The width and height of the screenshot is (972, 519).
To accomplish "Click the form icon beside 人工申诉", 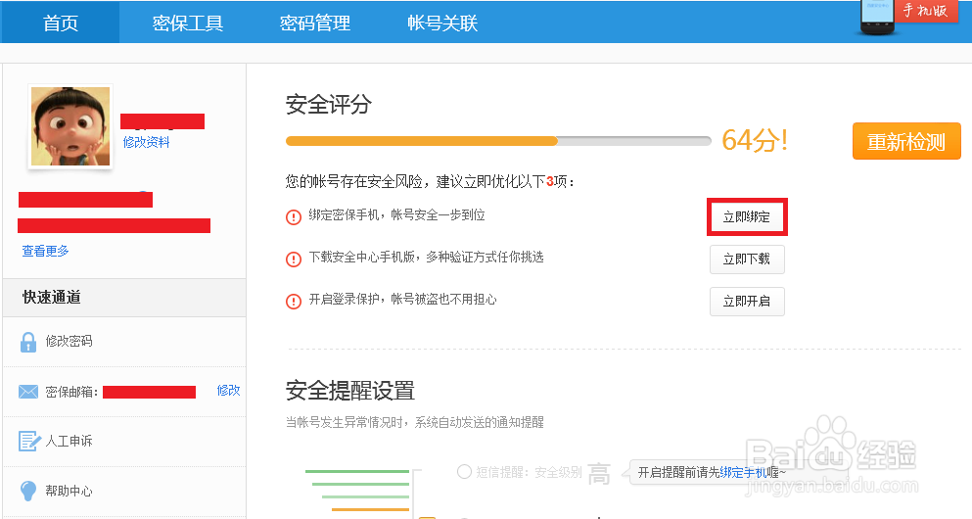I will [29, 441].
